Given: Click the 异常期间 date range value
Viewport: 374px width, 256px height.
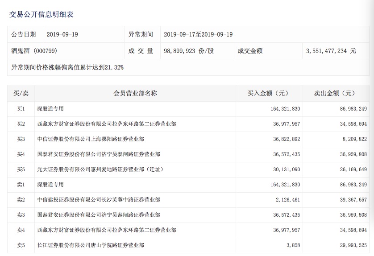Looking at the screenshot, I should (x=198, y=34).
